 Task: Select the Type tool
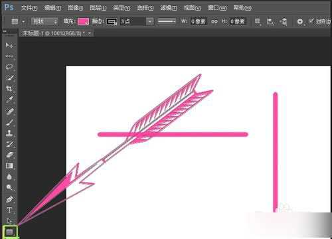[9, 210]
